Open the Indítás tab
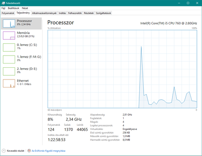Screen dimensions: 202x156 pyautogui.click(x=62, y=13)
